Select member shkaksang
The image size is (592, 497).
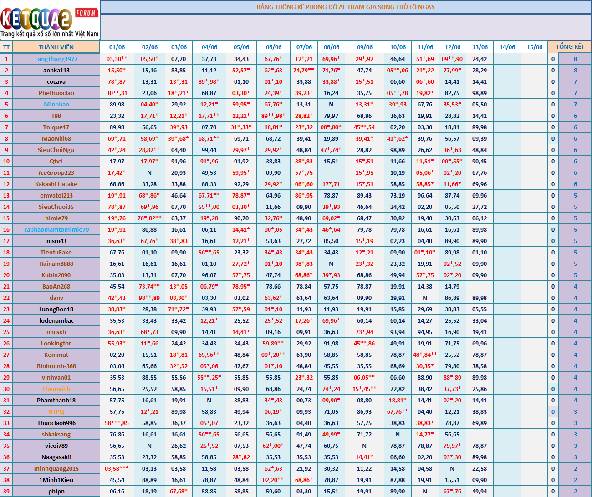pos(56,434)
